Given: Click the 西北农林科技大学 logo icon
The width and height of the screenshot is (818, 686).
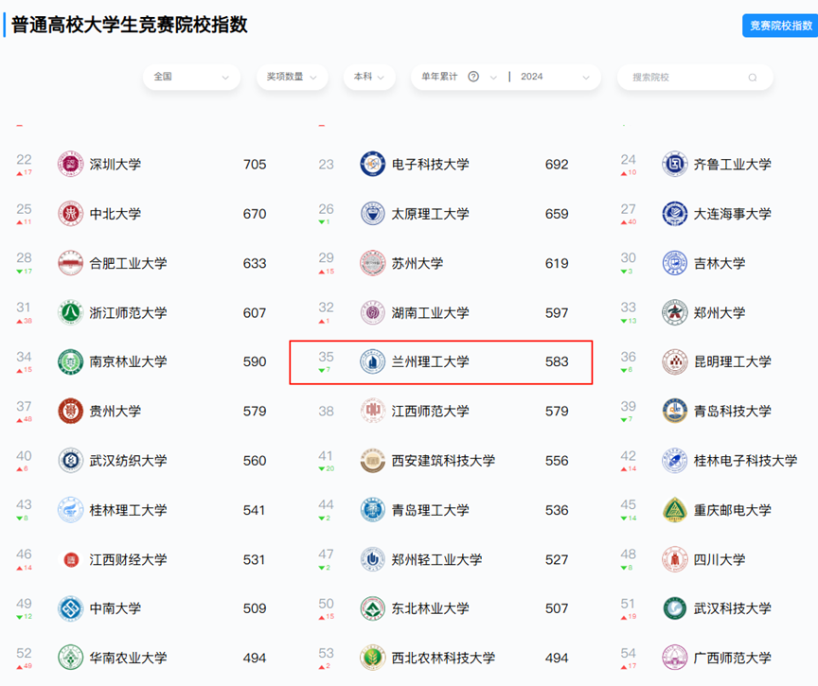Looking at the screenshot, I should click(x=373, y=658).
